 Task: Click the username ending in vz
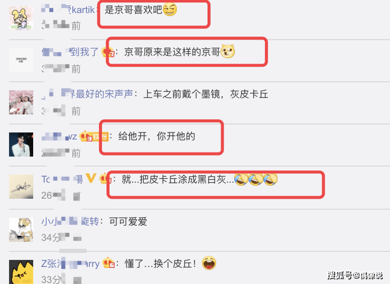point(59,136)
